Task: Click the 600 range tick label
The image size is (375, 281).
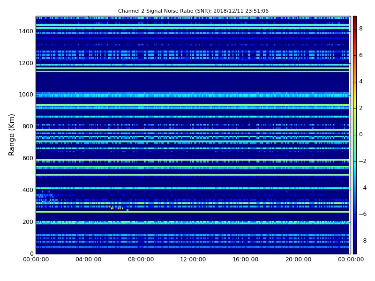Action: [x=28, y=158]
